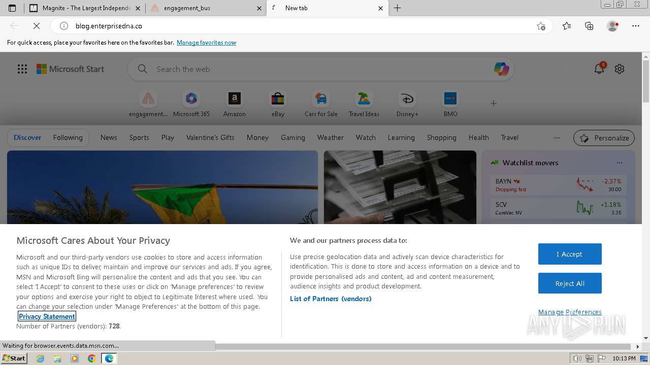Open the Cars for Sale shortcut
The image size is (650, 365).
click(x=321, y=103)
